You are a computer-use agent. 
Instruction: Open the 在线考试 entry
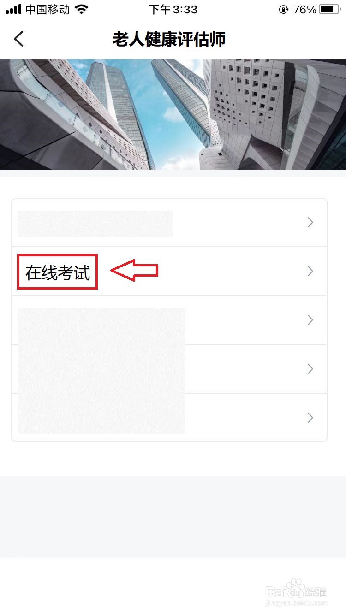[x=169, y=271]
